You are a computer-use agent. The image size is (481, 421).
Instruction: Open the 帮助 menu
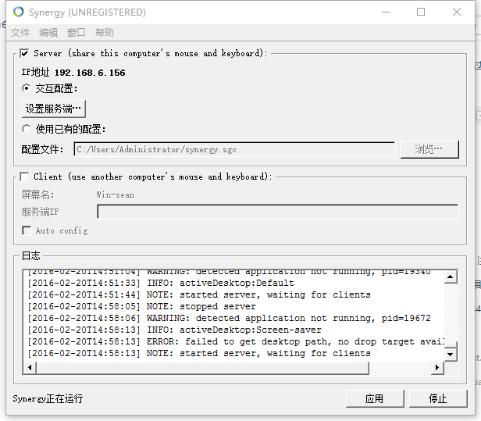tap(105, 33)
